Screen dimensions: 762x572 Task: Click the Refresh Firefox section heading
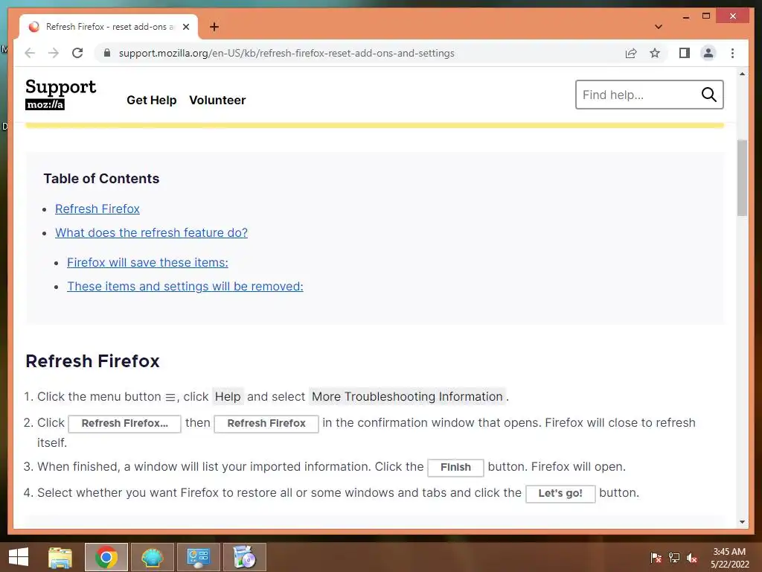click(x=92, y=361)
